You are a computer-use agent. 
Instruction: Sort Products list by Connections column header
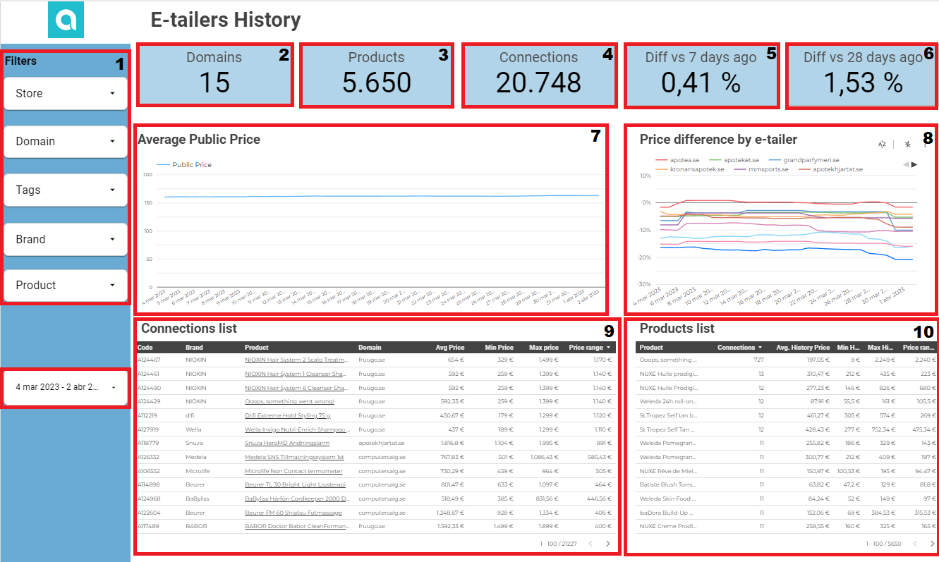click(x=739, y=348)
